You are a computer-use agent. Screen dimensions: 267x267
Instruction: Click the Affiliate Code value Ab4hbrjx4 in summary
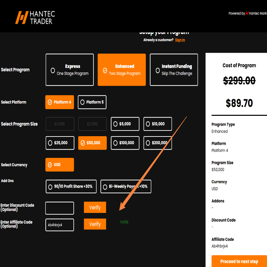click(x=220, y=246)
